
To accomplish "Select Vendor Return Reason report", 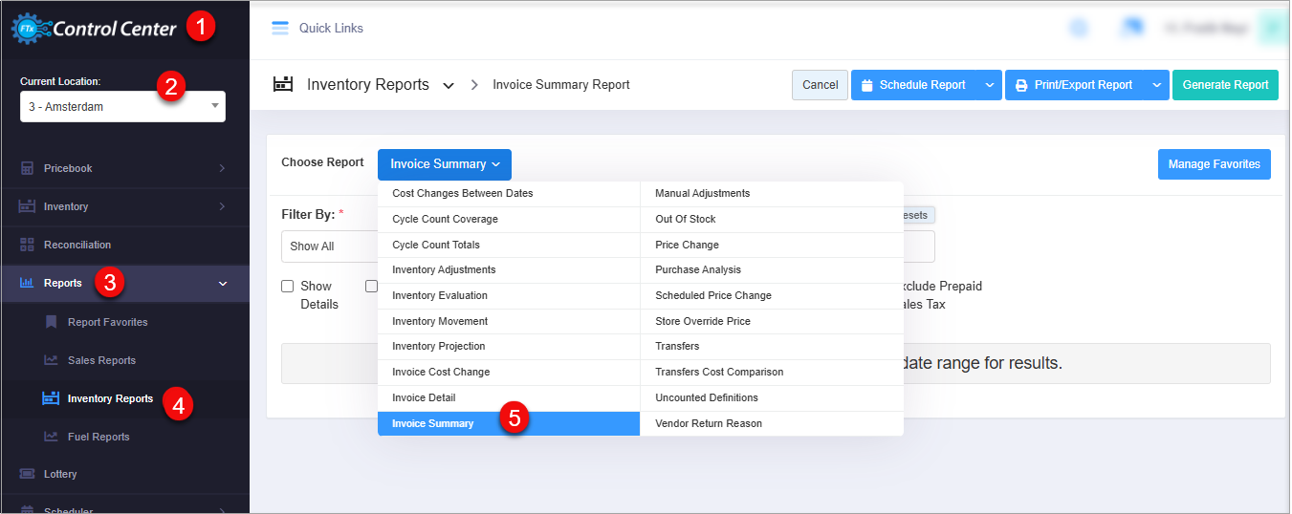I will coord(709,423).
